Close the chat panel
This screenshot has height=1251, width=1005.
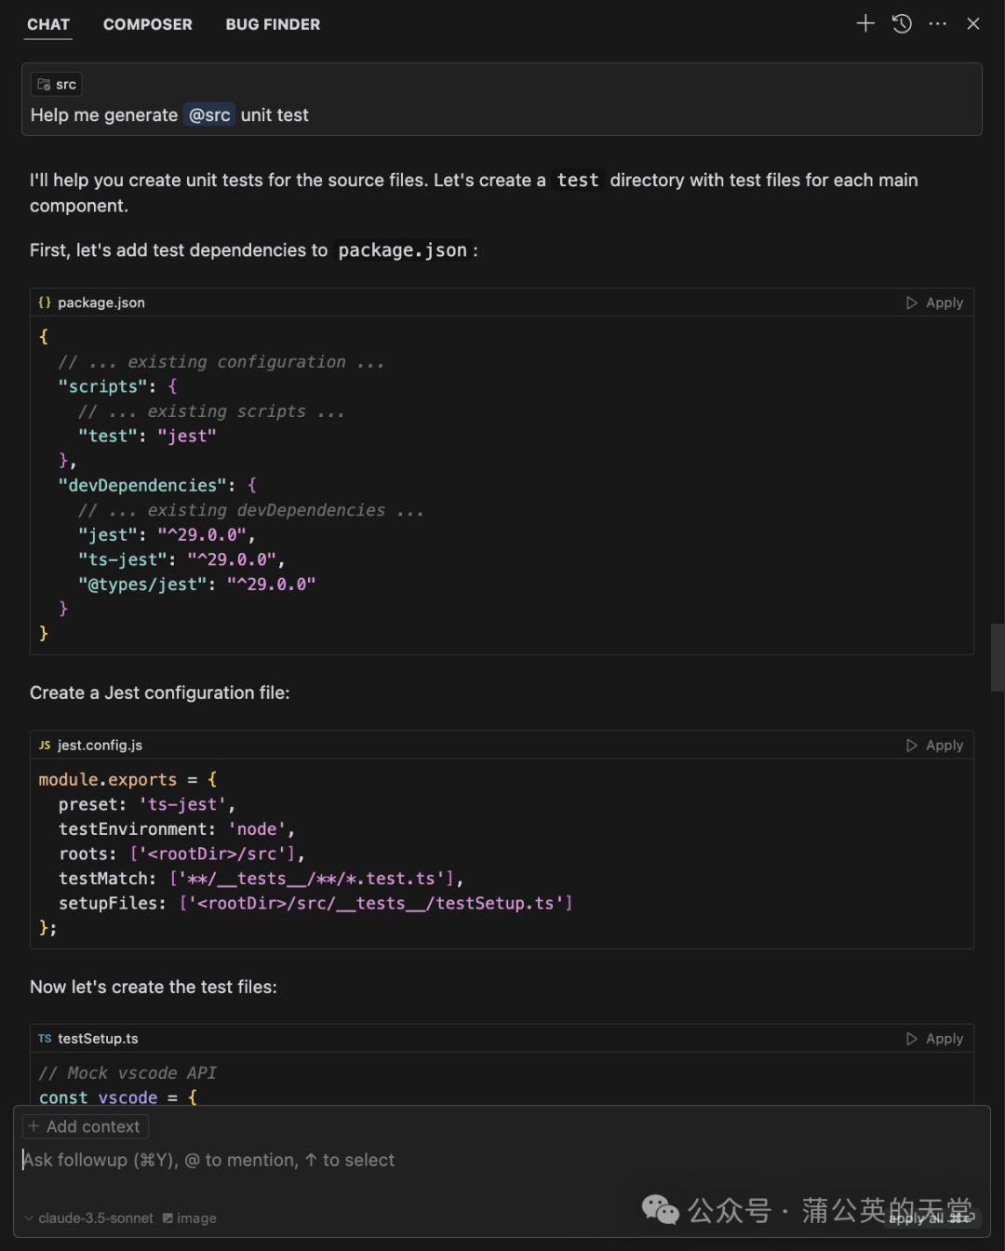pyautogui.click(x=973, y=23)
